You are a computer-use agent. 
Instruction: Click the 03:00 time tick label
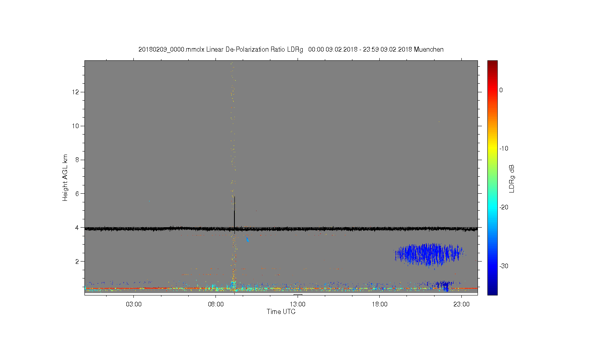click(134, 305)
